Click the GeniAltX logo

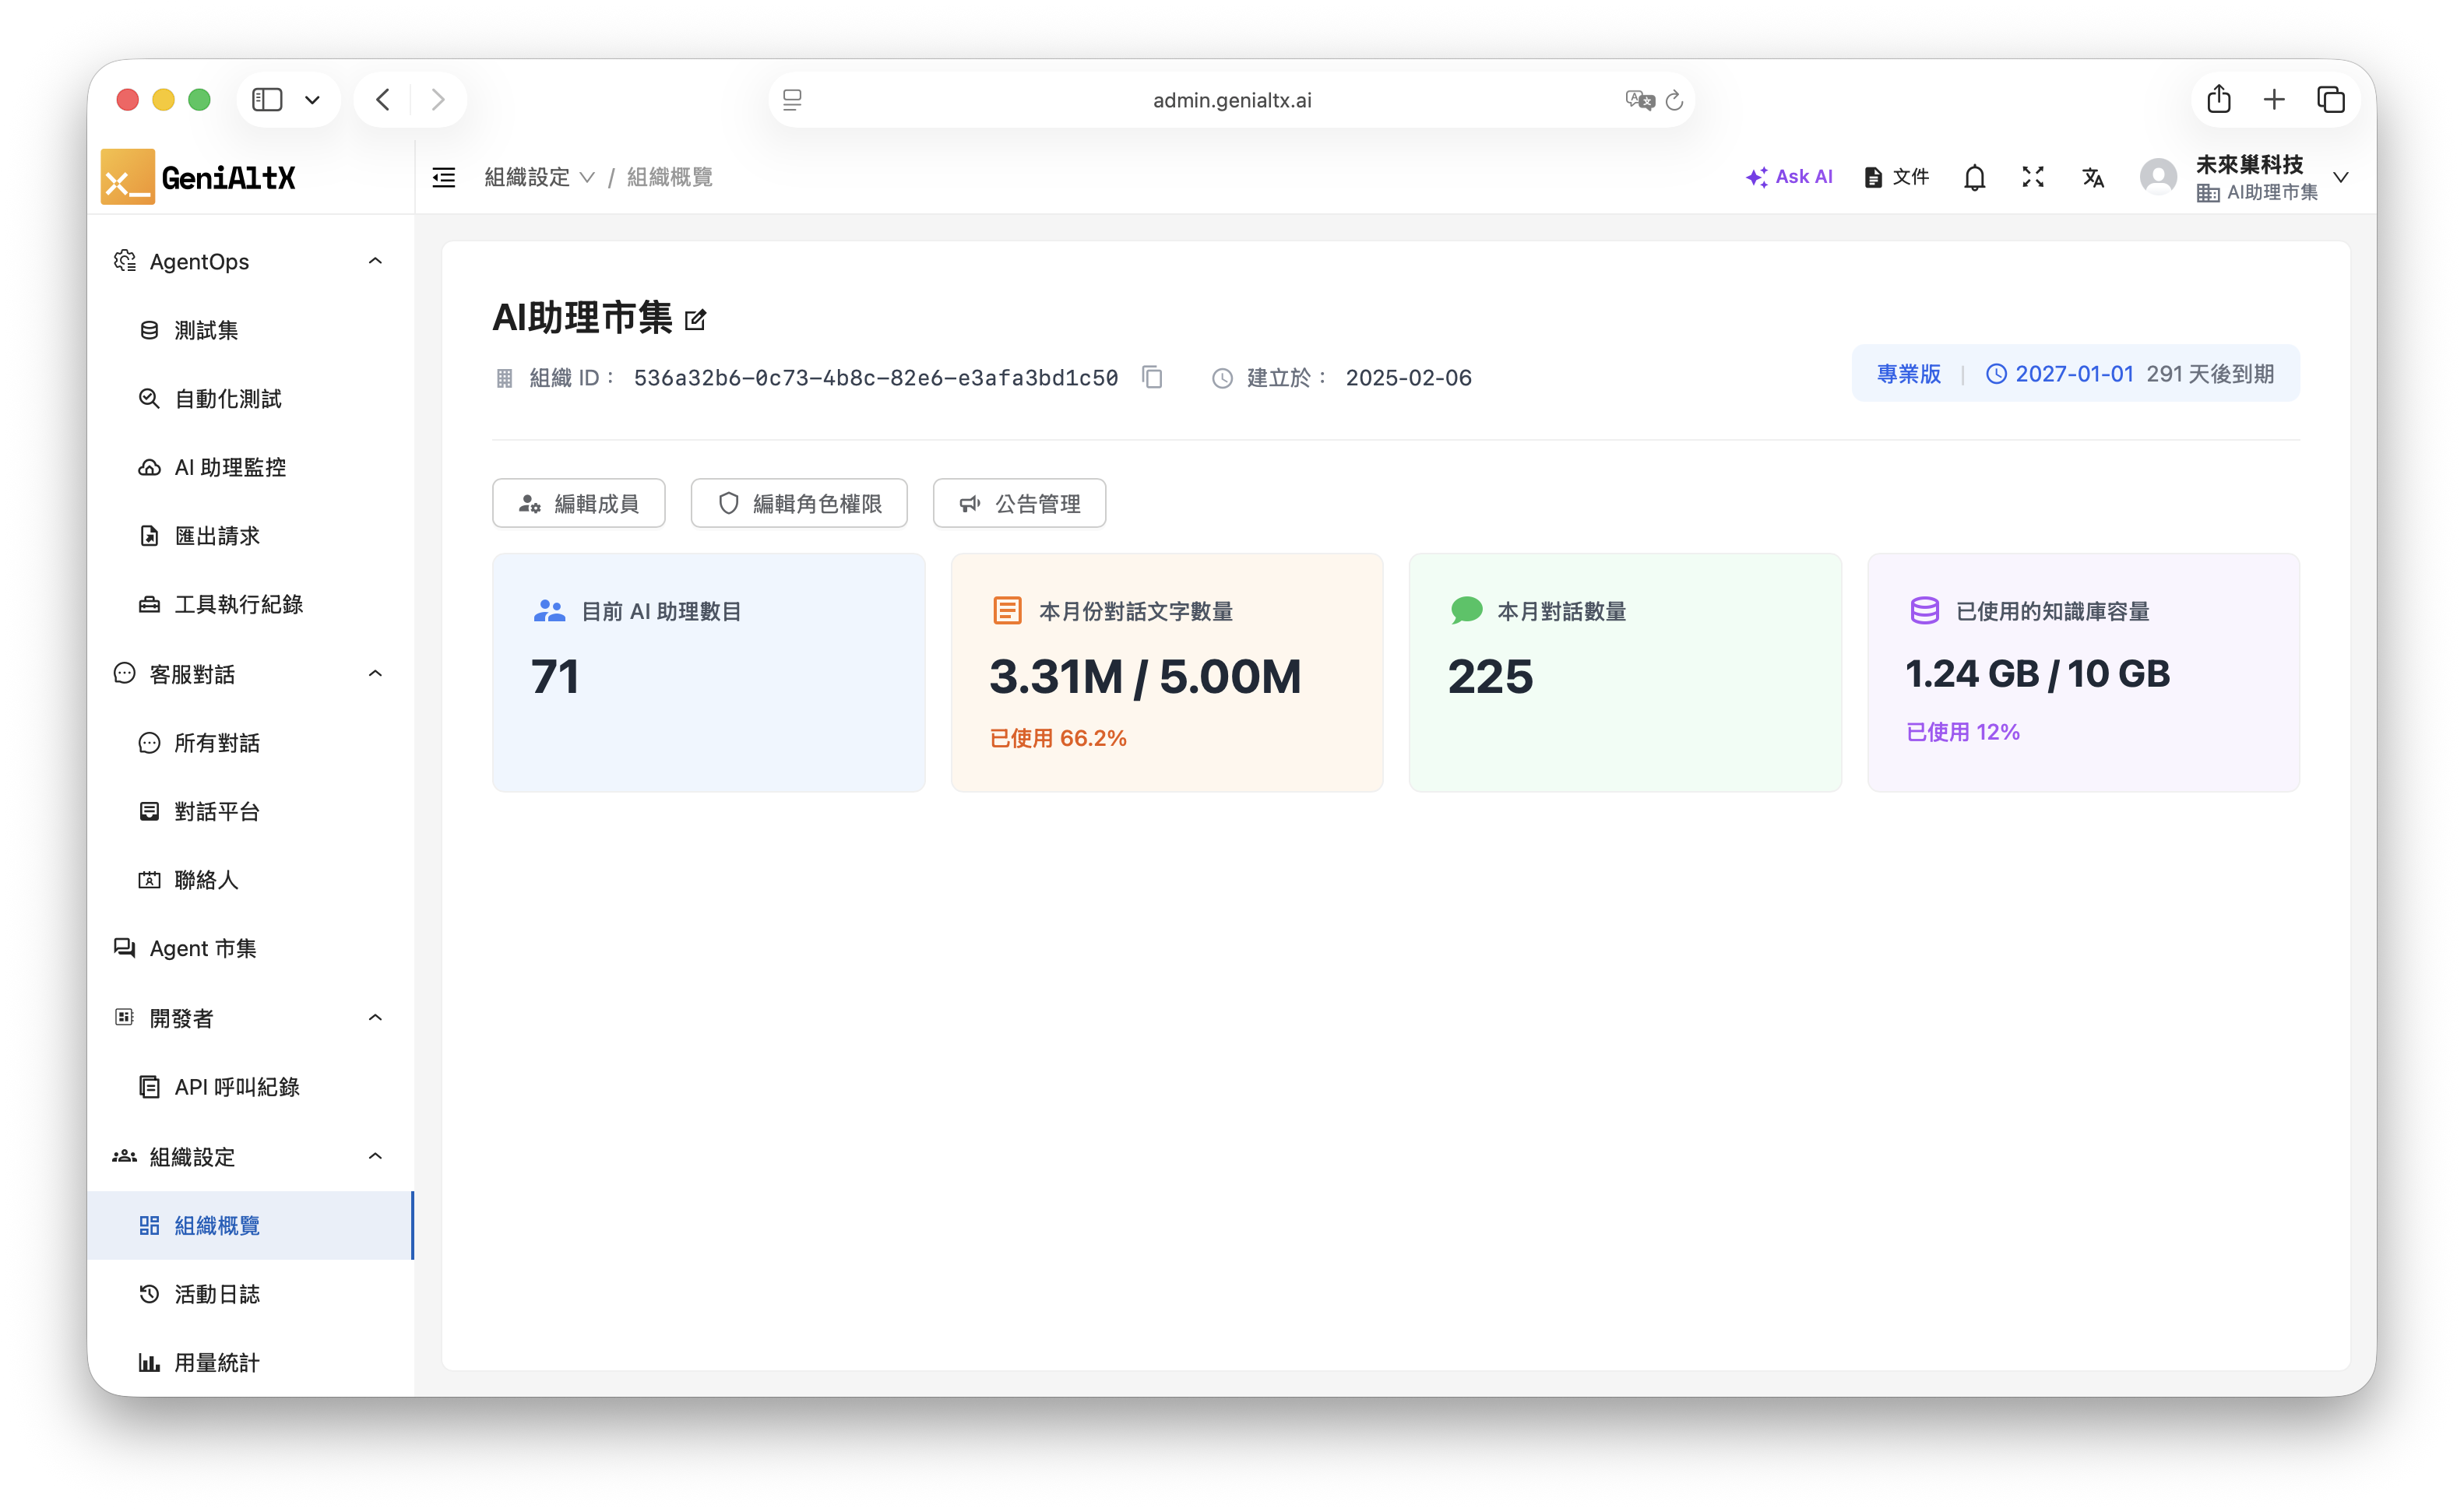coord(199,177)
